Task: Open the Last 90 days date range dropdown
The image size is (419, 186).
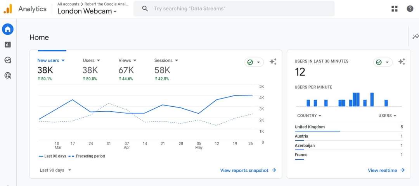Action: 55,170
